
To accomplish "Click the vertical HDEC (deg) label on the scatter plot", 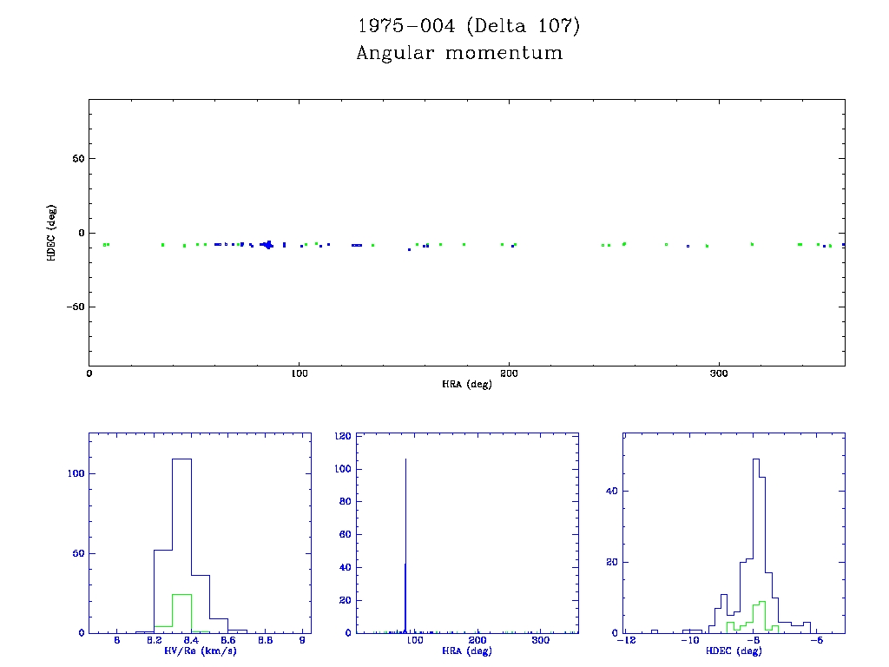I will point(52,232).
